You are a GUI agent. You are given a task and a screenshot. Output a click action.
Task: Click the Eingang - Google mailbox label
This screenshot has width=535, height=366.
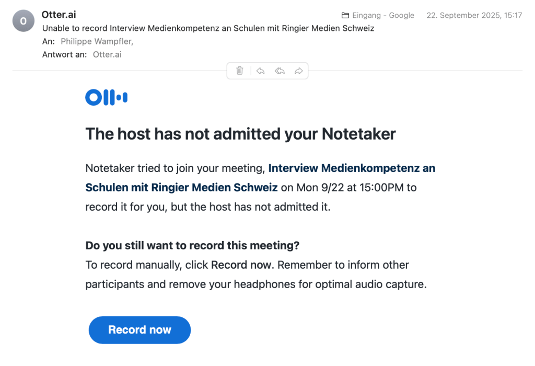point(383,16)
